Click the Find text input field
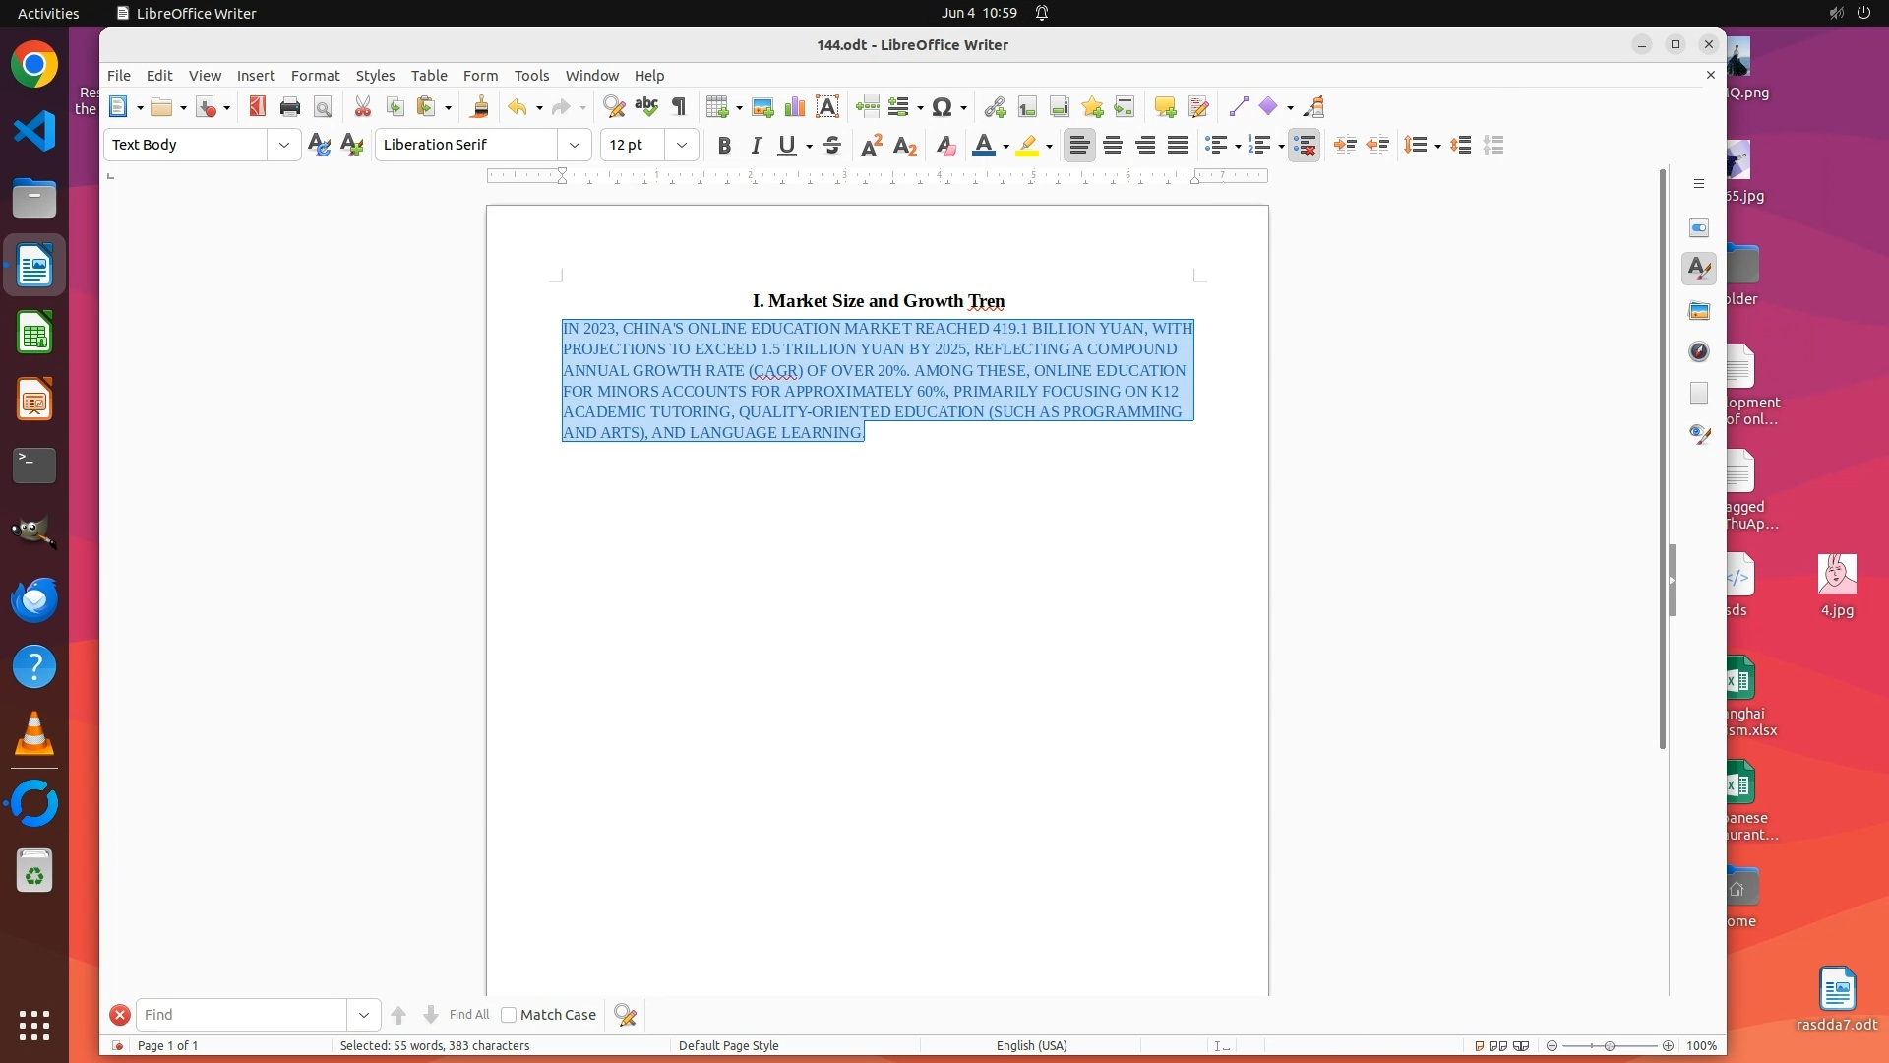This screenshot has height=1063, width=1889. (x=241, y=1015)
